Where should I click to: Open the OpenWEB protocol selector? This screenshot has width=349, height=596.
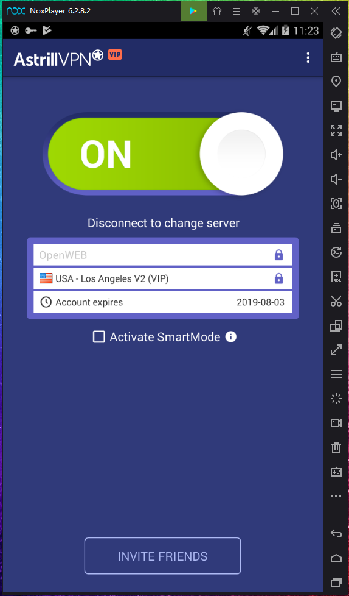[163, 255]
